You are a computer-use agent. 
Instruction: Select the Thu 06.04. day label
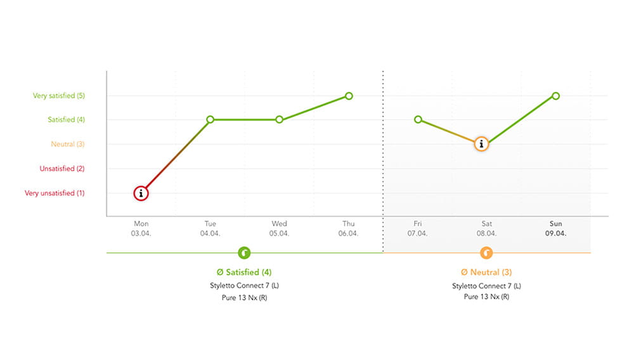(x=349, y=228)
